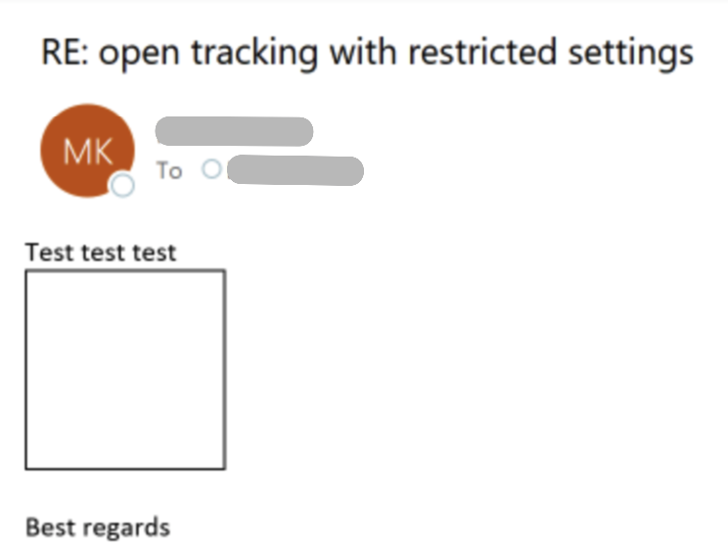Viewport: 728px width, 547px height.
Task: Click the letter M in the avatar initials
Action: (74, 150)
